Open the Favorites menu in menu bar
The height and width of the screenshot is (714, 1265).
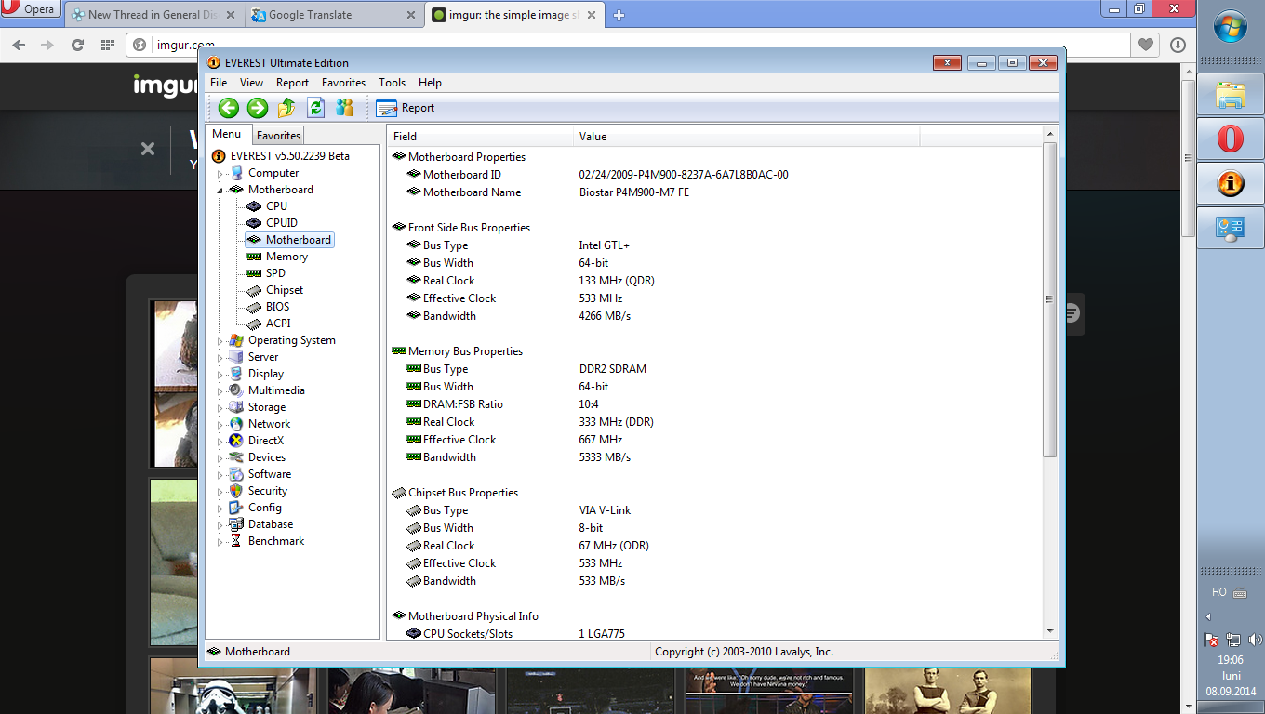(x=343, y=83)
